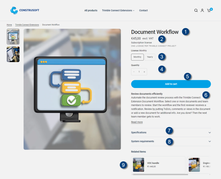
Task: Follow the Trimble Connect Extensions breadcrumb
Action: coord(27,25)
